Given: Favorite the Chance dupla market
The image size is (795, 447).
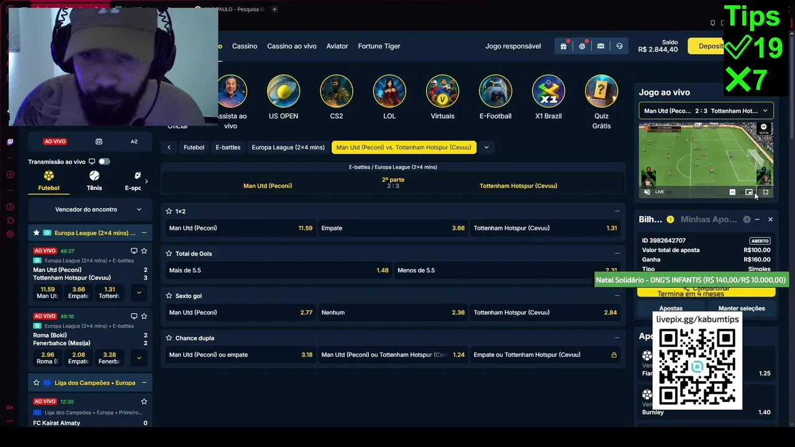Looking at the screenshot, I should click(x=169, y=338).
